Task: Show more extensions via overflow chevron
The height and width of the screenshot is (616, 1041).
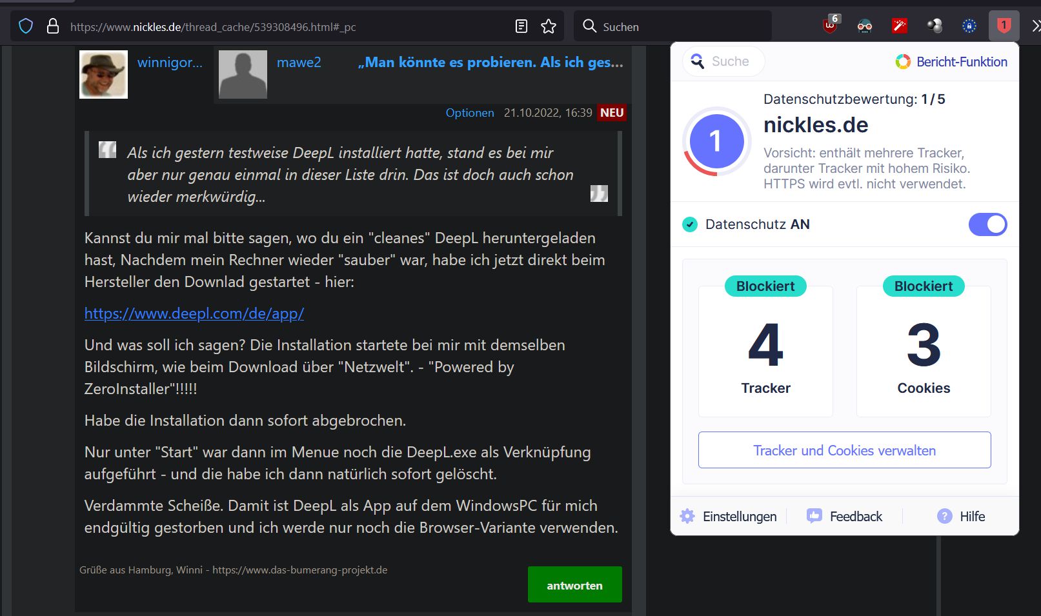Action: pos(1035,26)
